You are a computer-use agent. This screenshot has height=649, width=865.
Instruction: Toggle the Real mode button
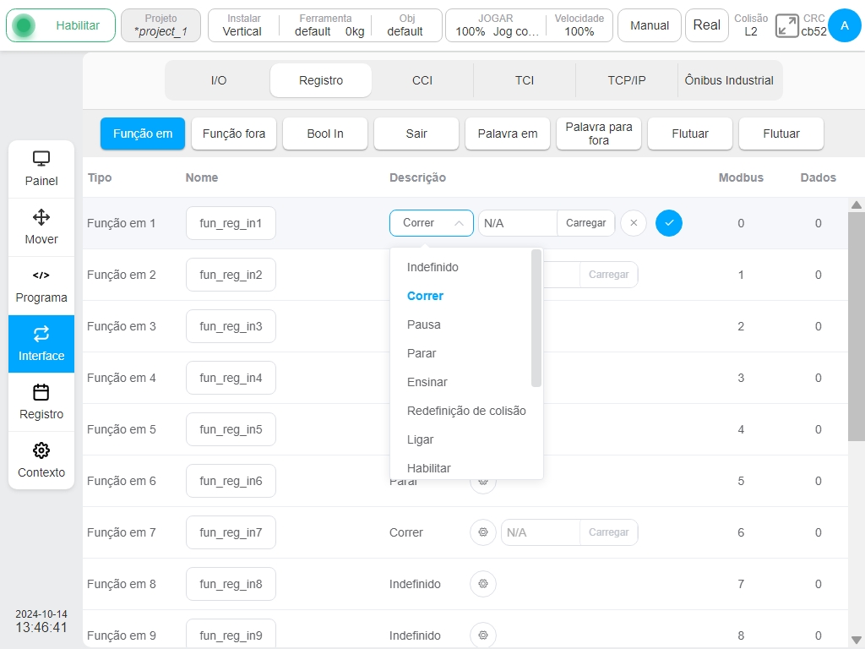[x=706, y=25]
